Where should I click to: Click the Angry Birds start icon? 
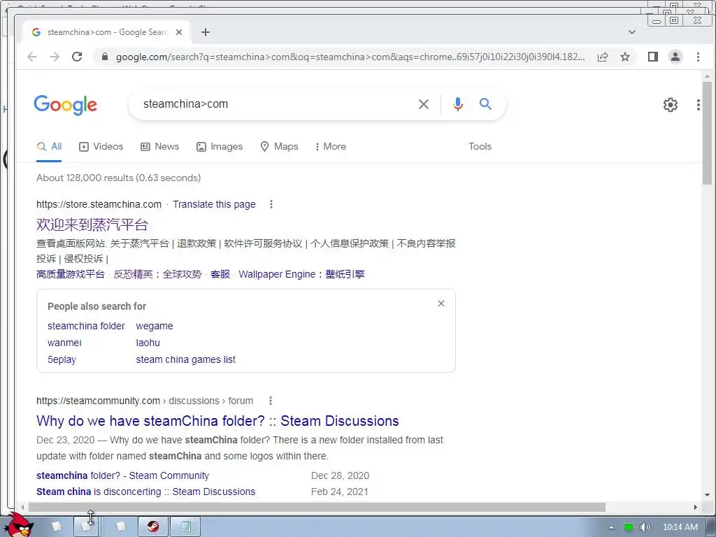pos(17,525)
